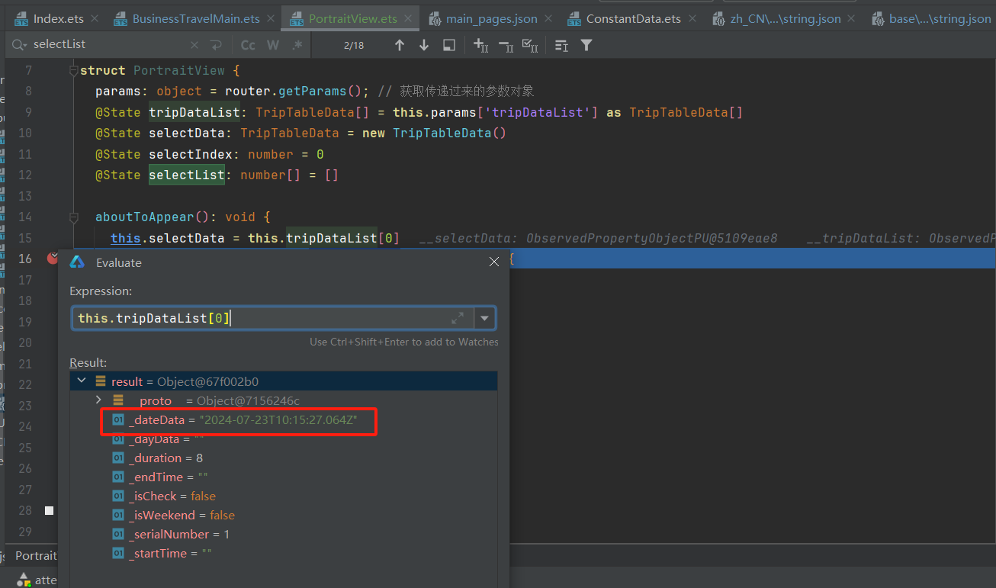
Task: Click the selectList variable on line 12
Action: click(186, 175)
